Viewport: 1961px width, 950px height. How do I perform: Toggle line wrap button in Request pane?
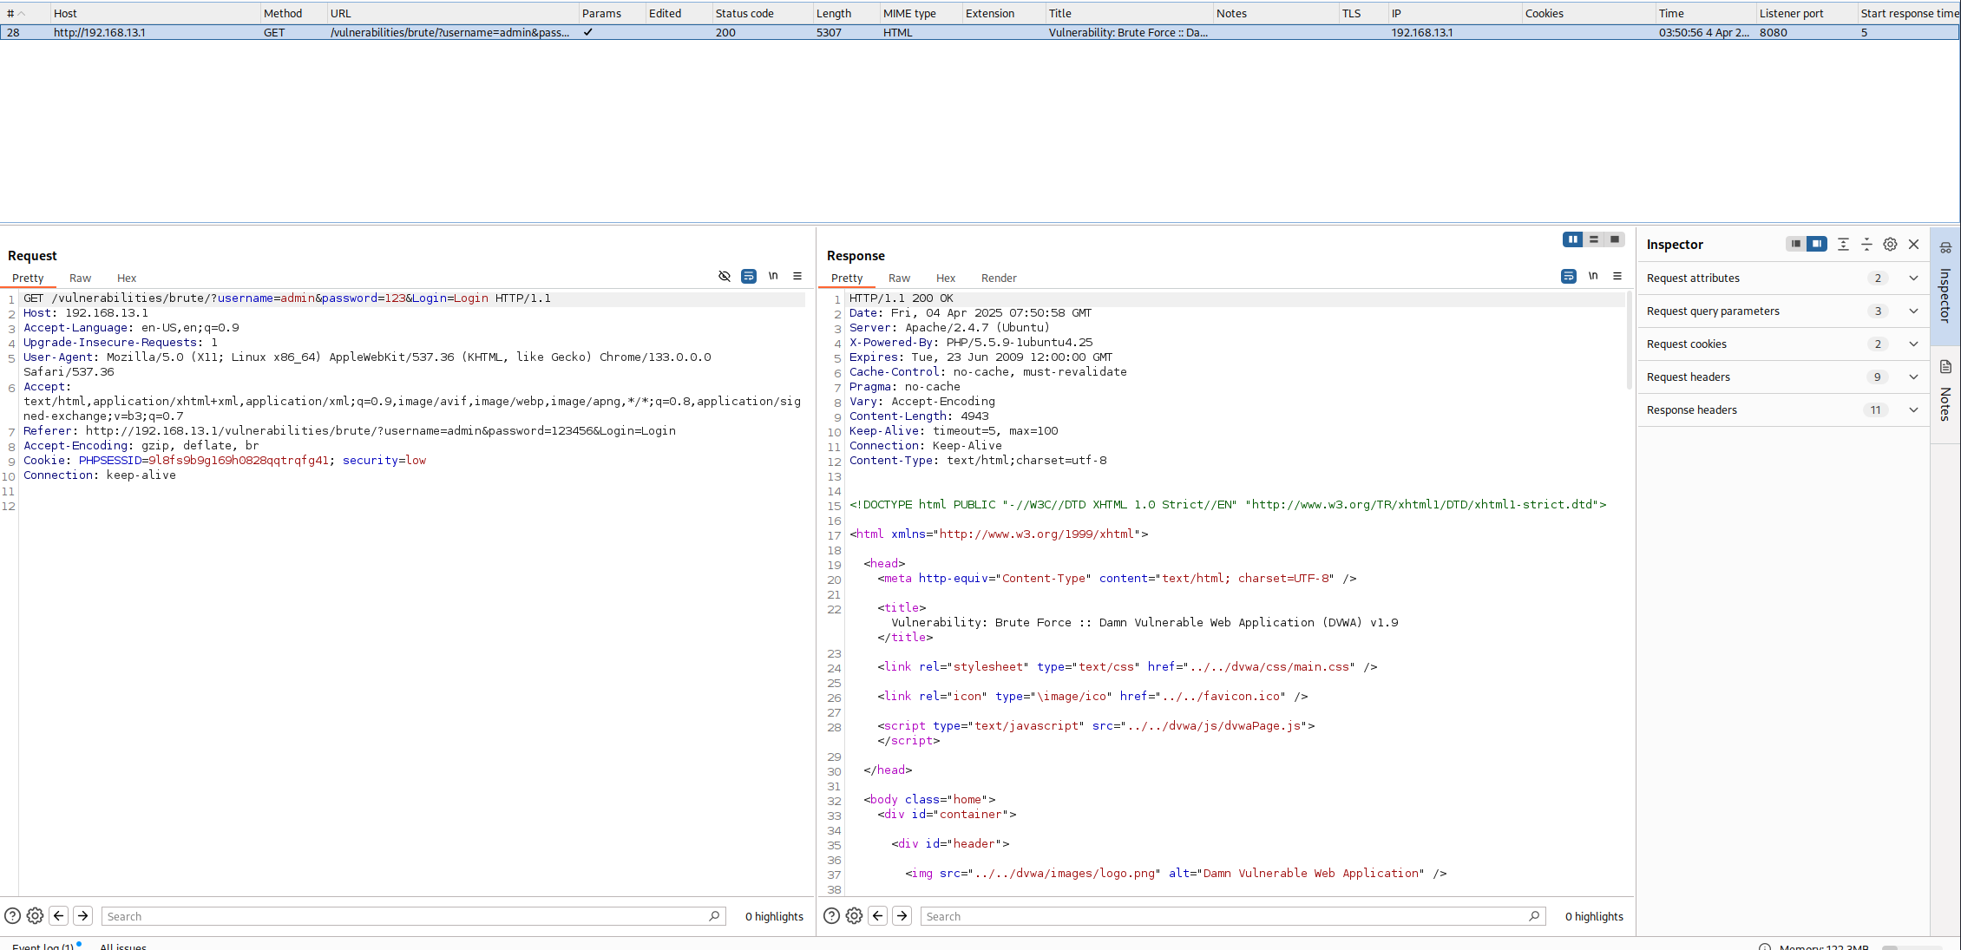(749, 277)
